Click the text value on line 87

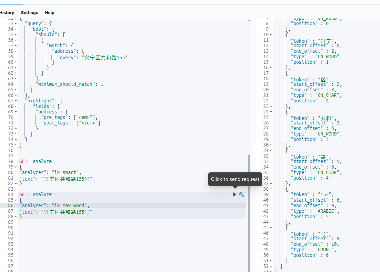[x=67, y=212]
